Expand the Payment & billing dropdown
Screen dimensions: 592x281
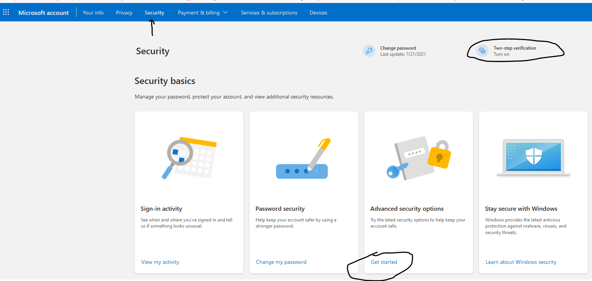click(x=203, y=13)
